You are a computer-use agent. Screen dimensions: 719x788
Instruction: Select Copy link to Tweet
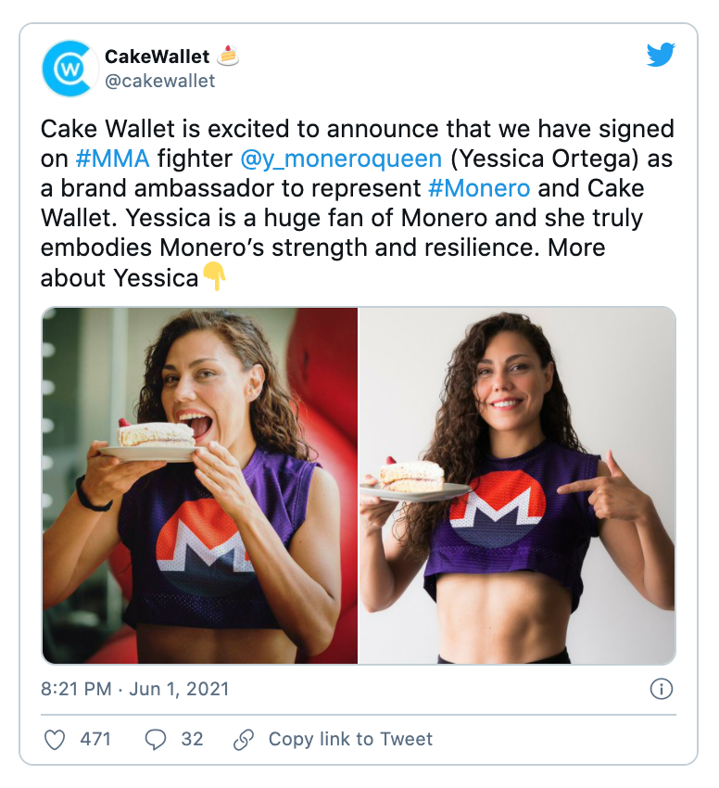coord(350,739)
